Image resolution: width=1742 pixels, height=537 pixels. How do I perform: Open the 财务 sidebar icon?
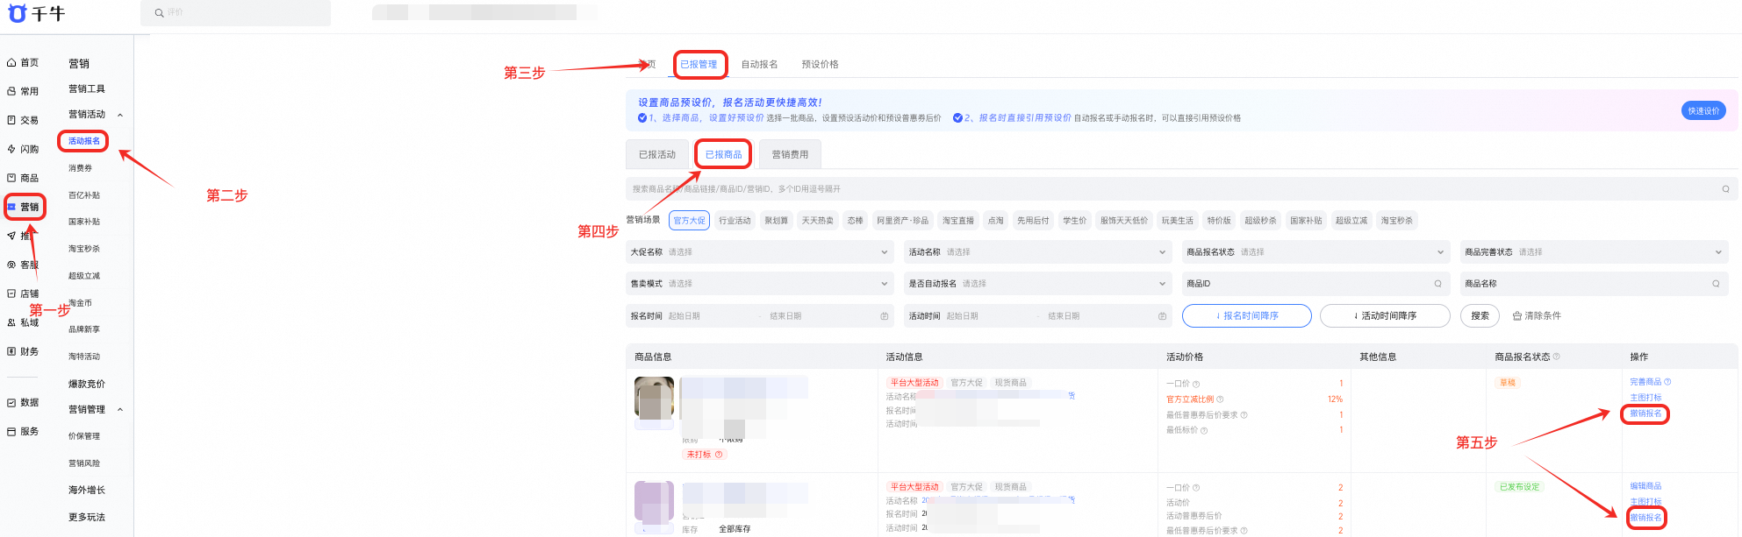[11, 351]
